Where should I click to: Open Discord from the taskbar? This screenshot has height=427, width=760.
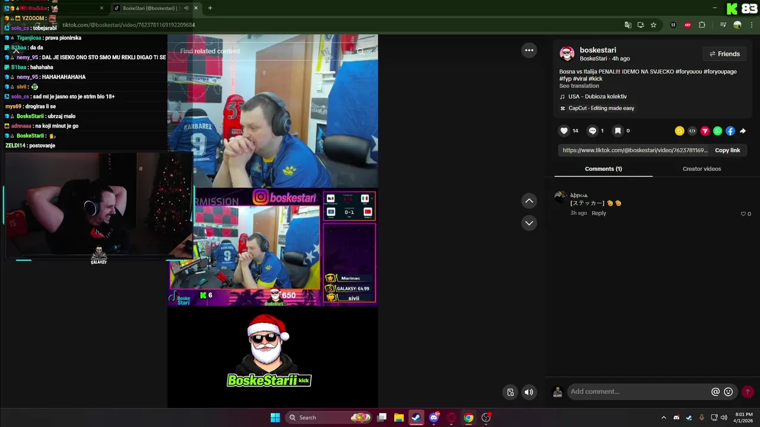coord(434,418)
